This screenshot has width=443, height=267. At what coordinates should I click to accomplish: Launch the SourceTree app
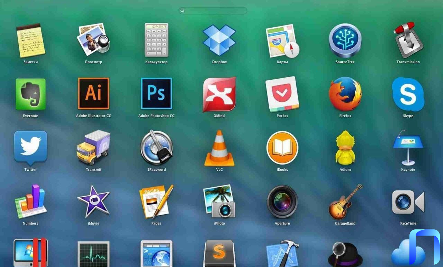tap(345, 41)
